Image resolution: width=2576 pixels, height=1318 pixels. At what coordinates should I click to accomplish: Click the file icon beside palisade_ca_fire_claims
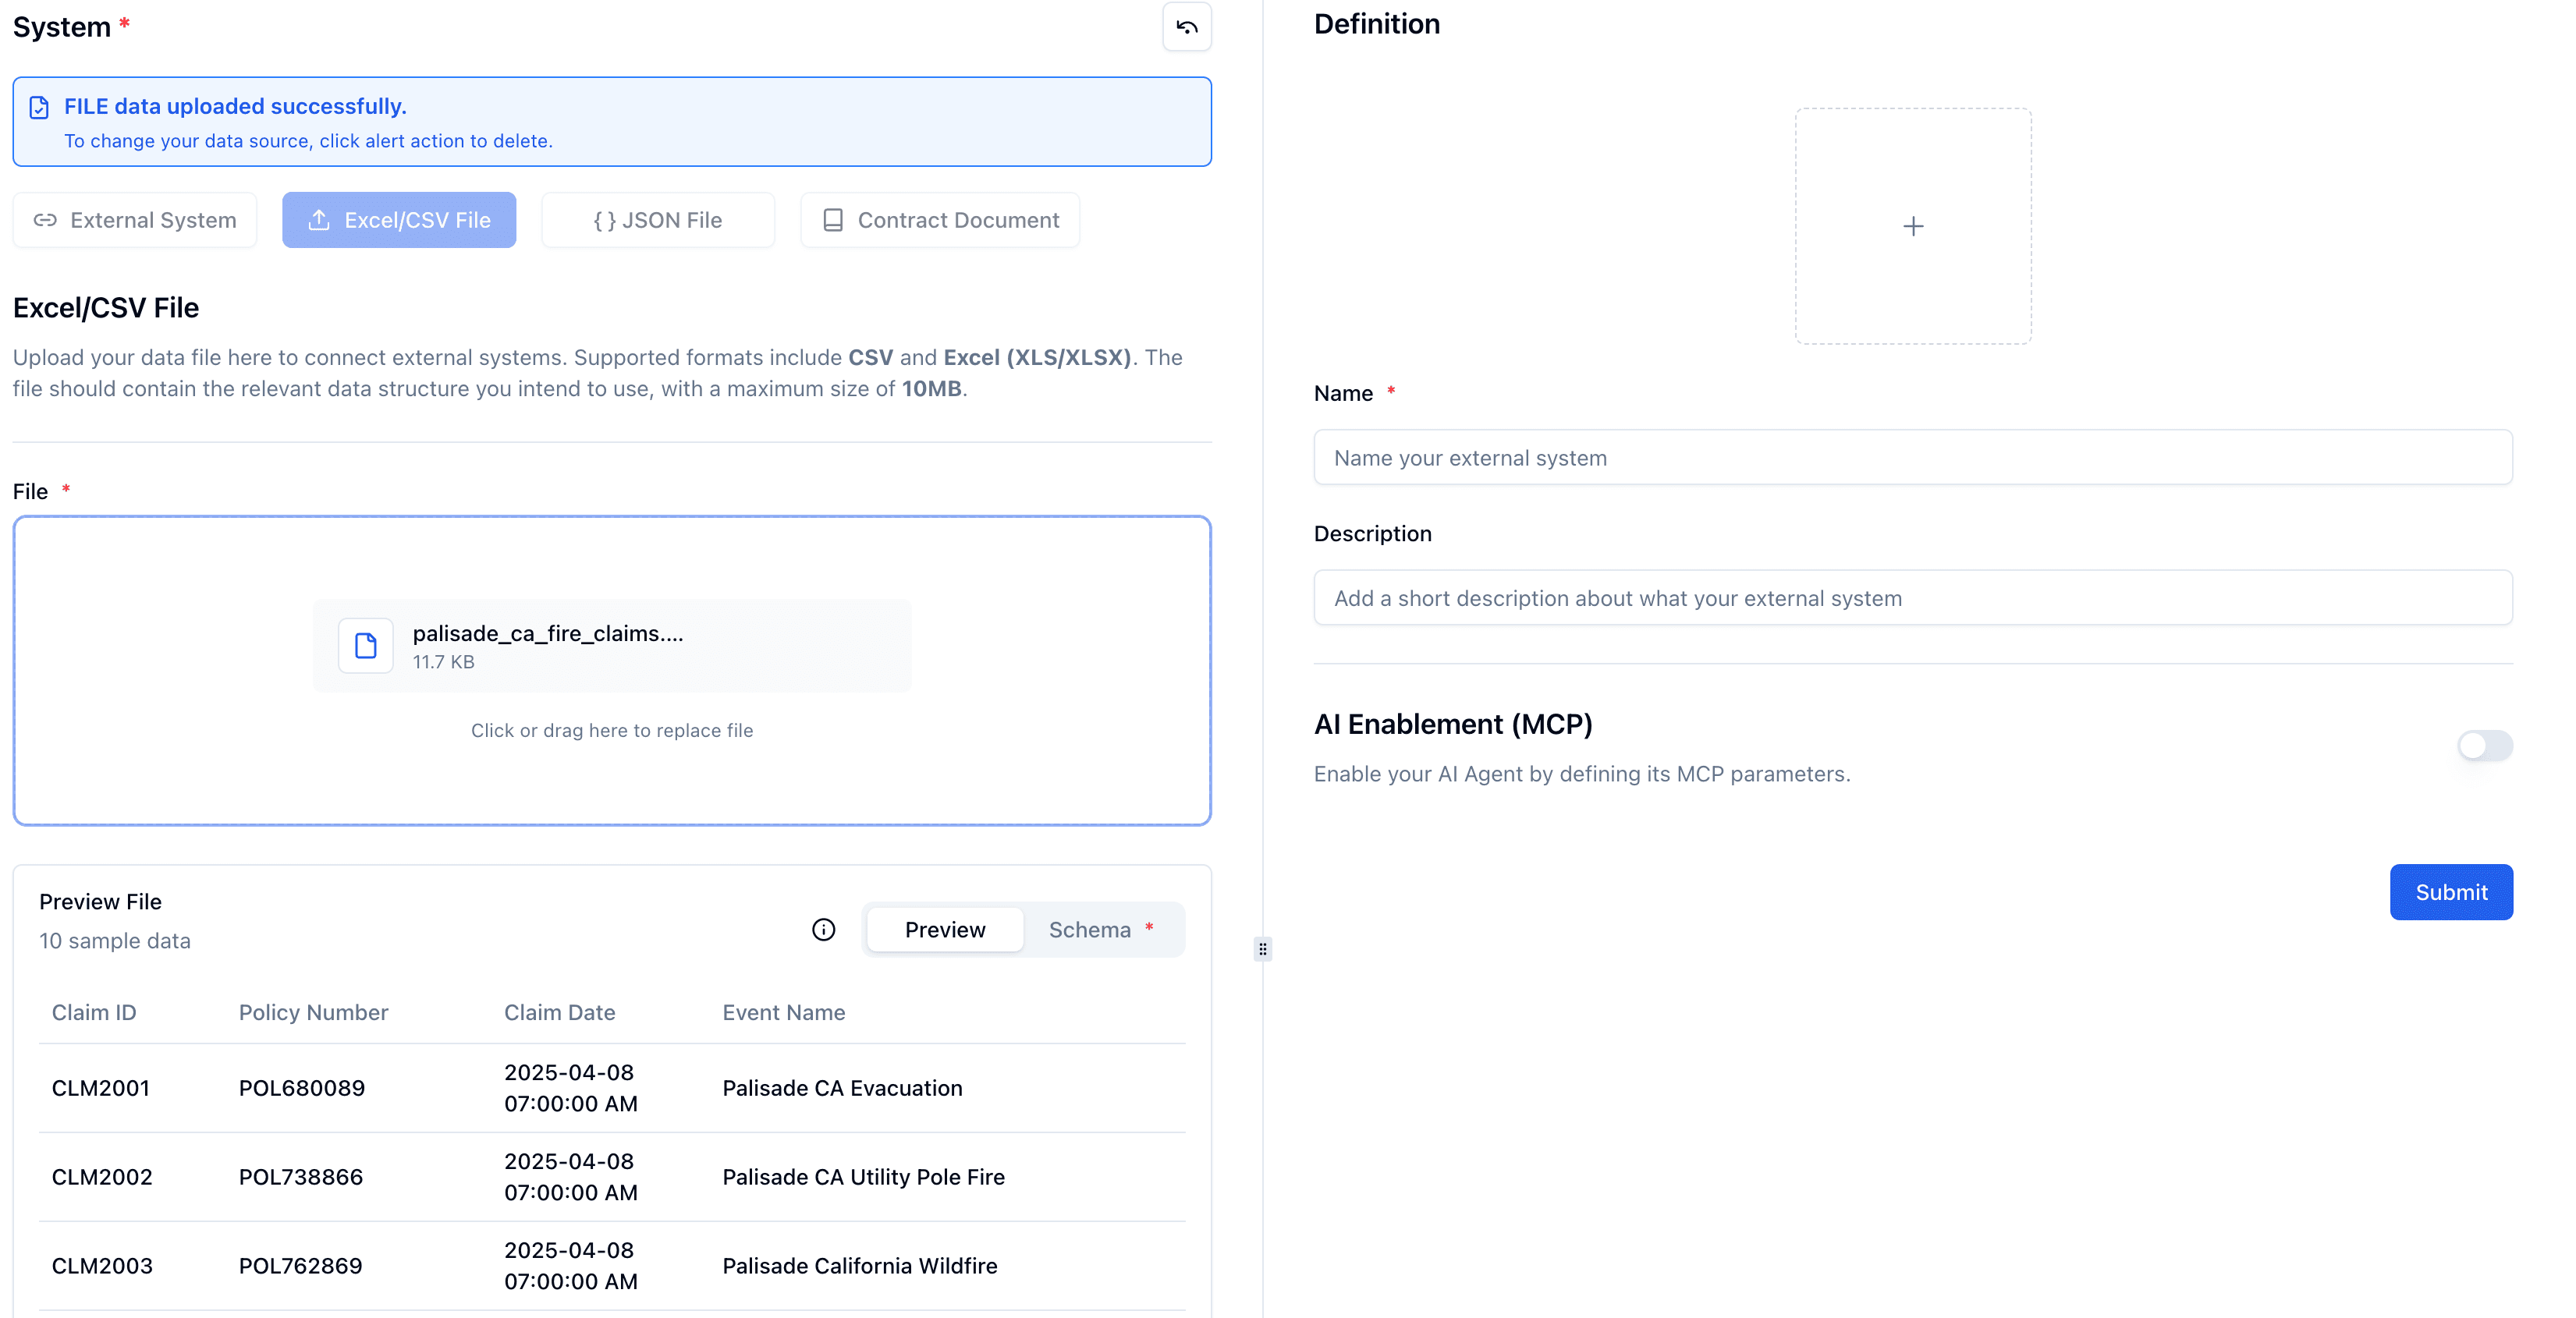(x=365, y=645)
